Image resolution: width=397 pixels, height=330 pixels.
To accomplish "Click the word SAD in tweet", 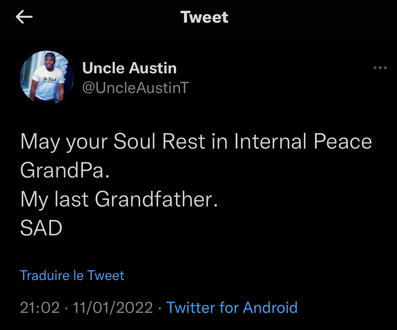I will 41,228.
